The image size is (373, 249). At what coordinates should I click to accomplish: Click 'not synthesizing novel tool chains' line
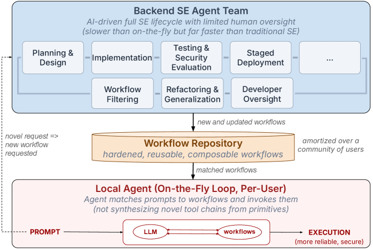[x=191, y=209]
